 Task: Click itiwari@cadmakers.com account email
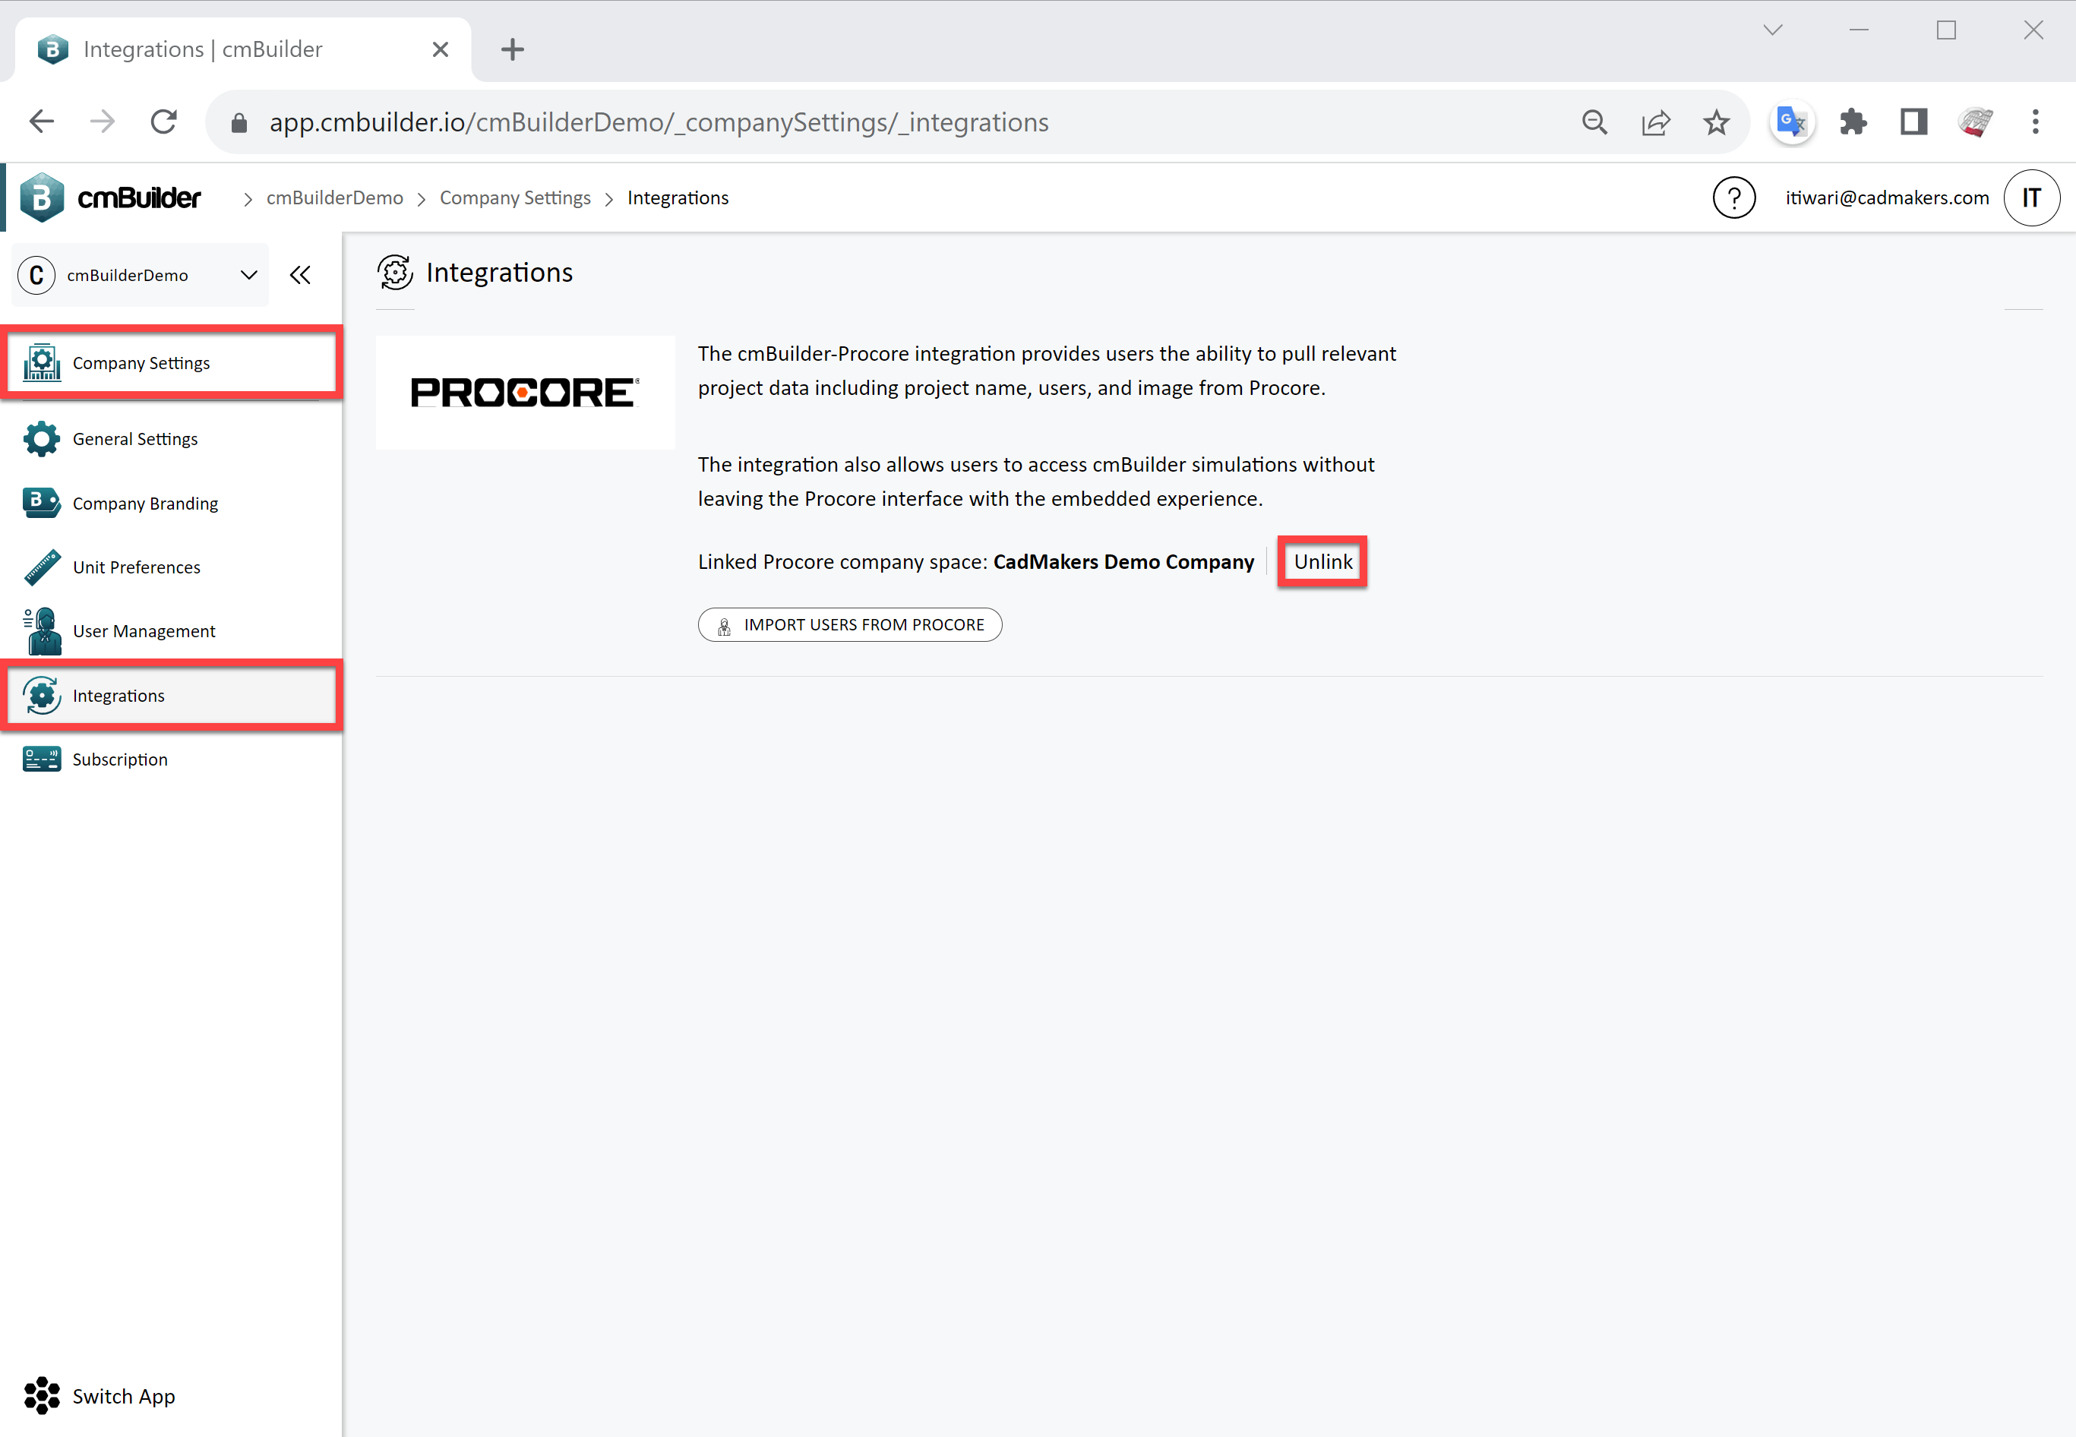pos(1887,197)
